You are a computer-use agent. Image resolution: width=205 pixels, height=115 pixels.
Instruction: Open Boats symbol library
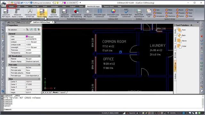[169, 13]
